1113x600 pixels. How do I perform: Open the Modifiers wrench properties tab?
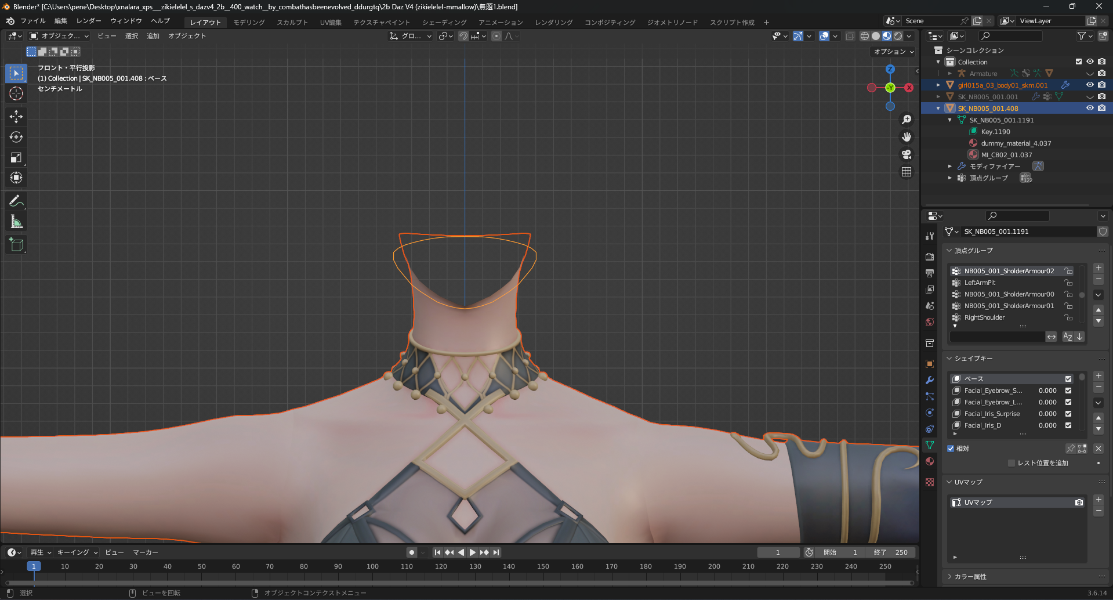(x=930, y=381)
